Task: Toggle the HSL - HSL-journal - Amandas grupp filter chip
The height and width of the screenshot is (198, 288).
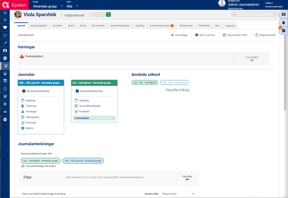Action: 83,161
